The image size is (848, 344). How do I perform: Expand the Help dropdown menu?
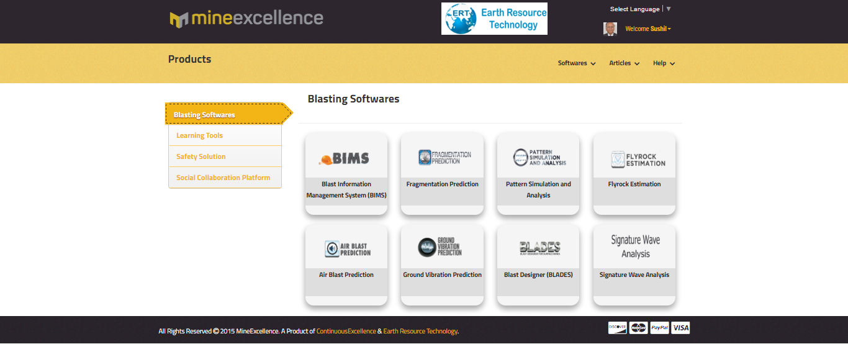(664, 63)
